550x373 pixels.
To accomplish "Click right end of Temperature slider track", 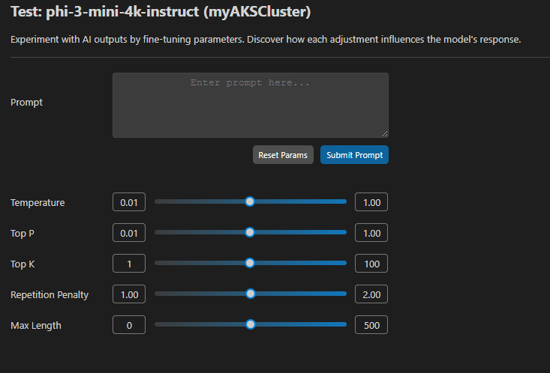I will click(344, 201).
